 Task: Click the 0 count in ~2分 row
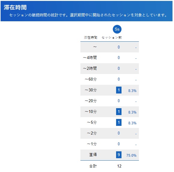click(x=119, y=133)
